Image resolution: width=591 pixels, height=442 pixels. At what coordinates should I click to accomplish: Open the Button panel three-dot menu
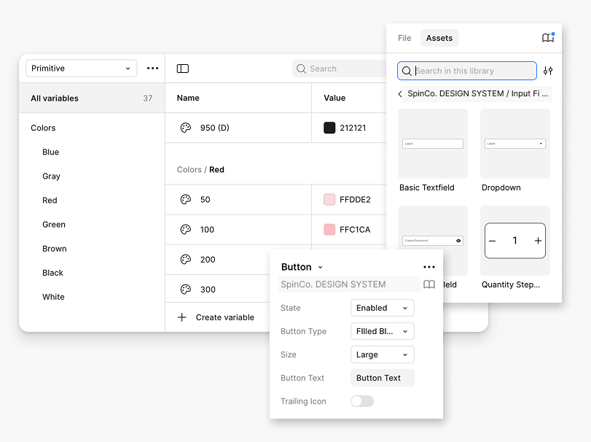[x=429, y=267]
